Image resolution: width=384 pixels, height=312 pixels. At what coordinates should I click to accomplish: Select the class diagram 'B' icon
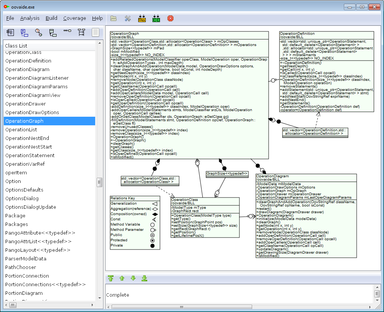click(10, 33)
